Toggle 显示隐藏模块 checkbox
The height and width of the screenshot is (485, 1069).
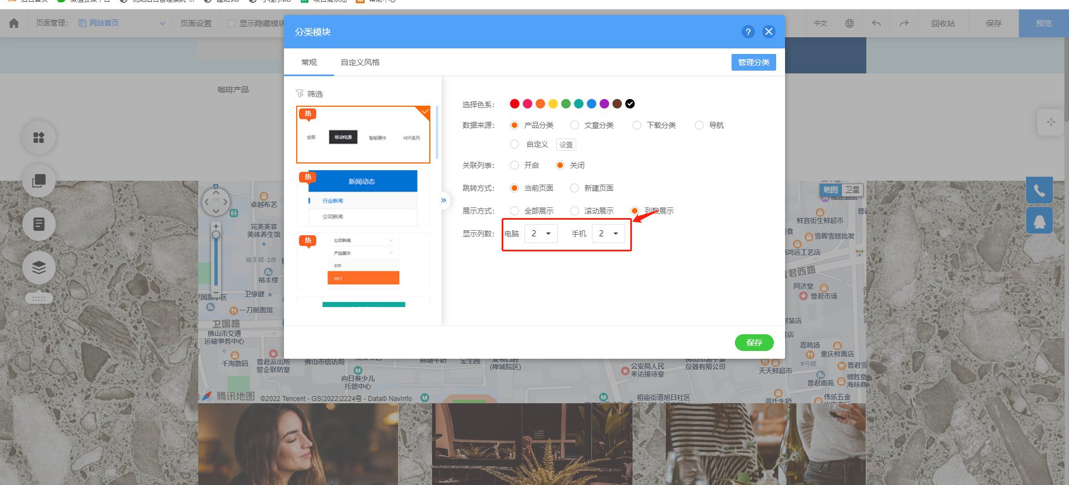click(x=232, y=23)
